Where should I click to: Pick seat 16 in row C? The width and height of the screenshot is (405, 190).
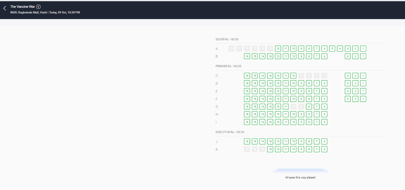[247, 75]
